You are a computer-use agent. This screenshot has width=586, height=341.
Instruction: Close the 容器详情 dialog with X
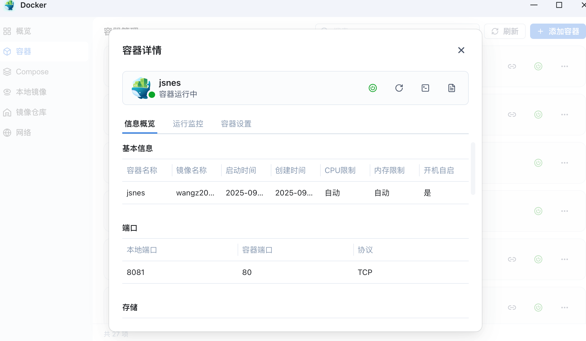click(461, 50)
